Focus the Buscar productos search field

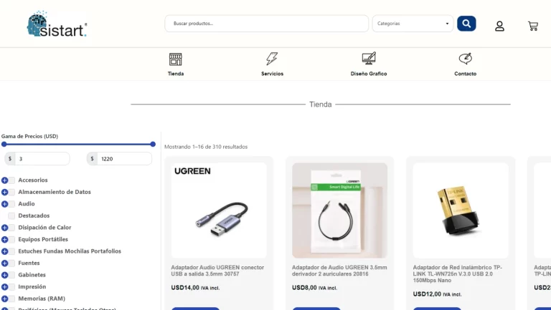[x=266, y=24]
